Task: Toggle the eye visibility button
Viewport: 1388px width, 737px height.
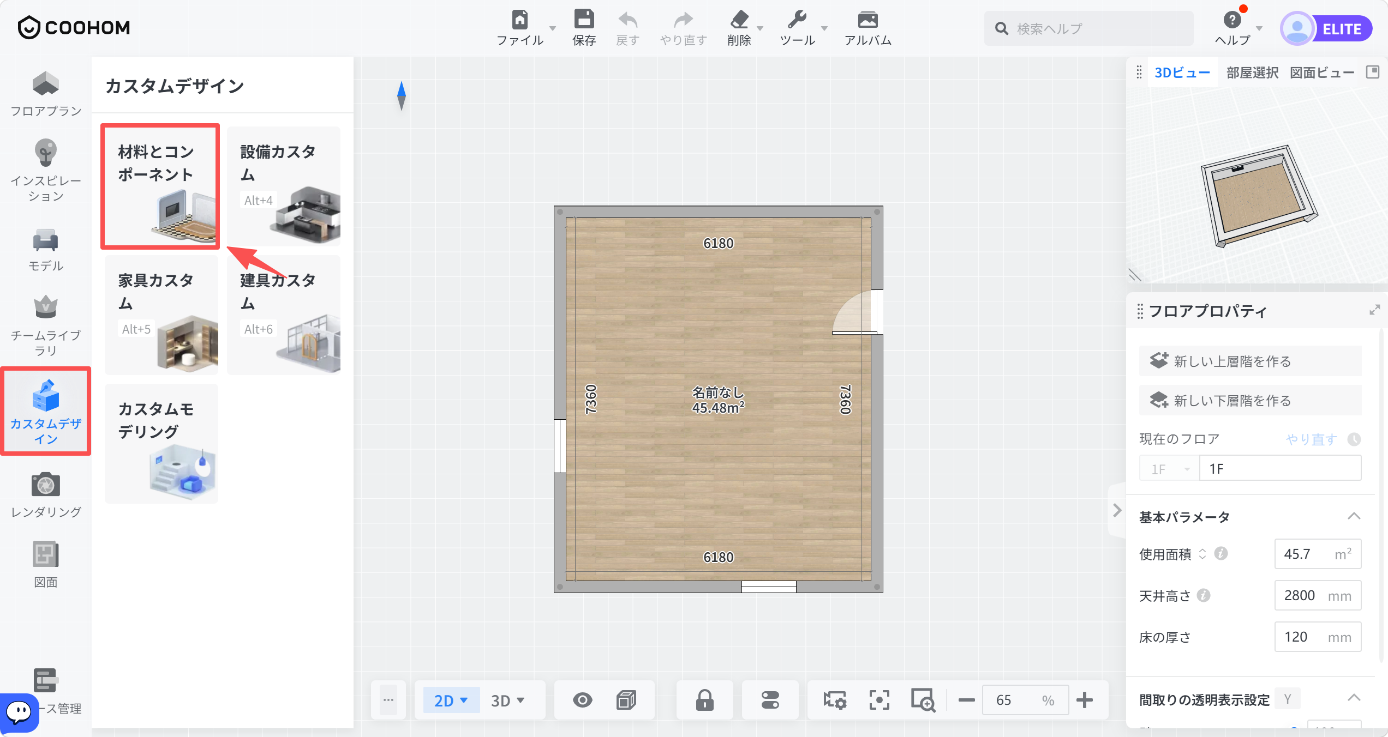Action: (583, 700)
